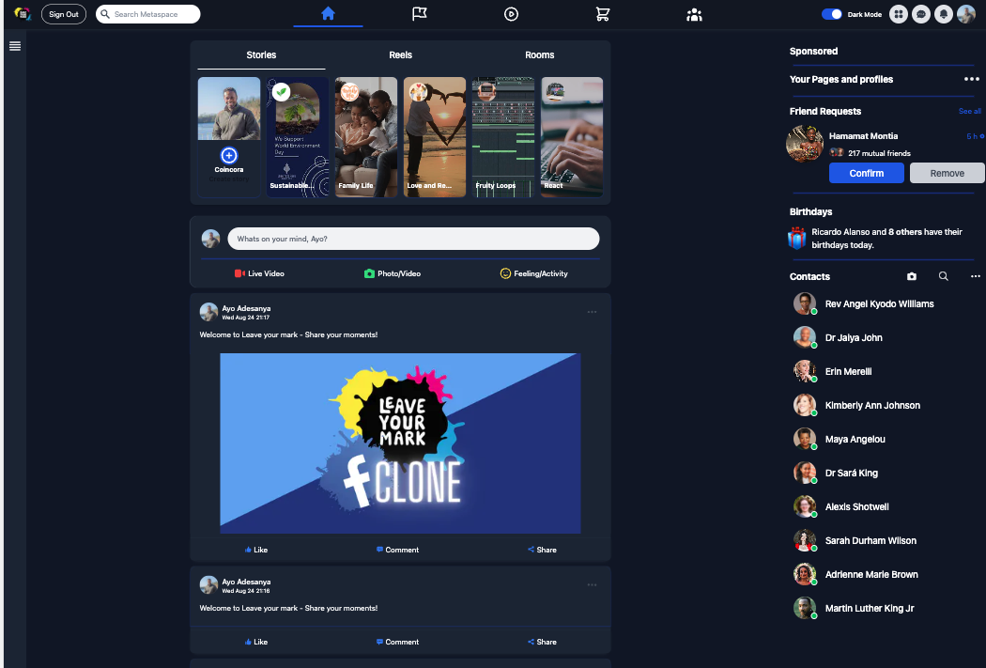Click the Whats on your mind input
The width and height of the screenshot is (986, 668).
pos(413,239)
